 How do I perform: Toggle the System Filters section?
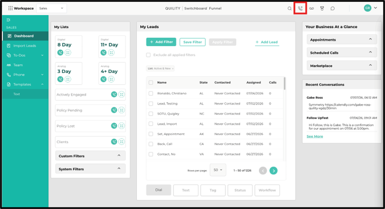click(91, 169)
